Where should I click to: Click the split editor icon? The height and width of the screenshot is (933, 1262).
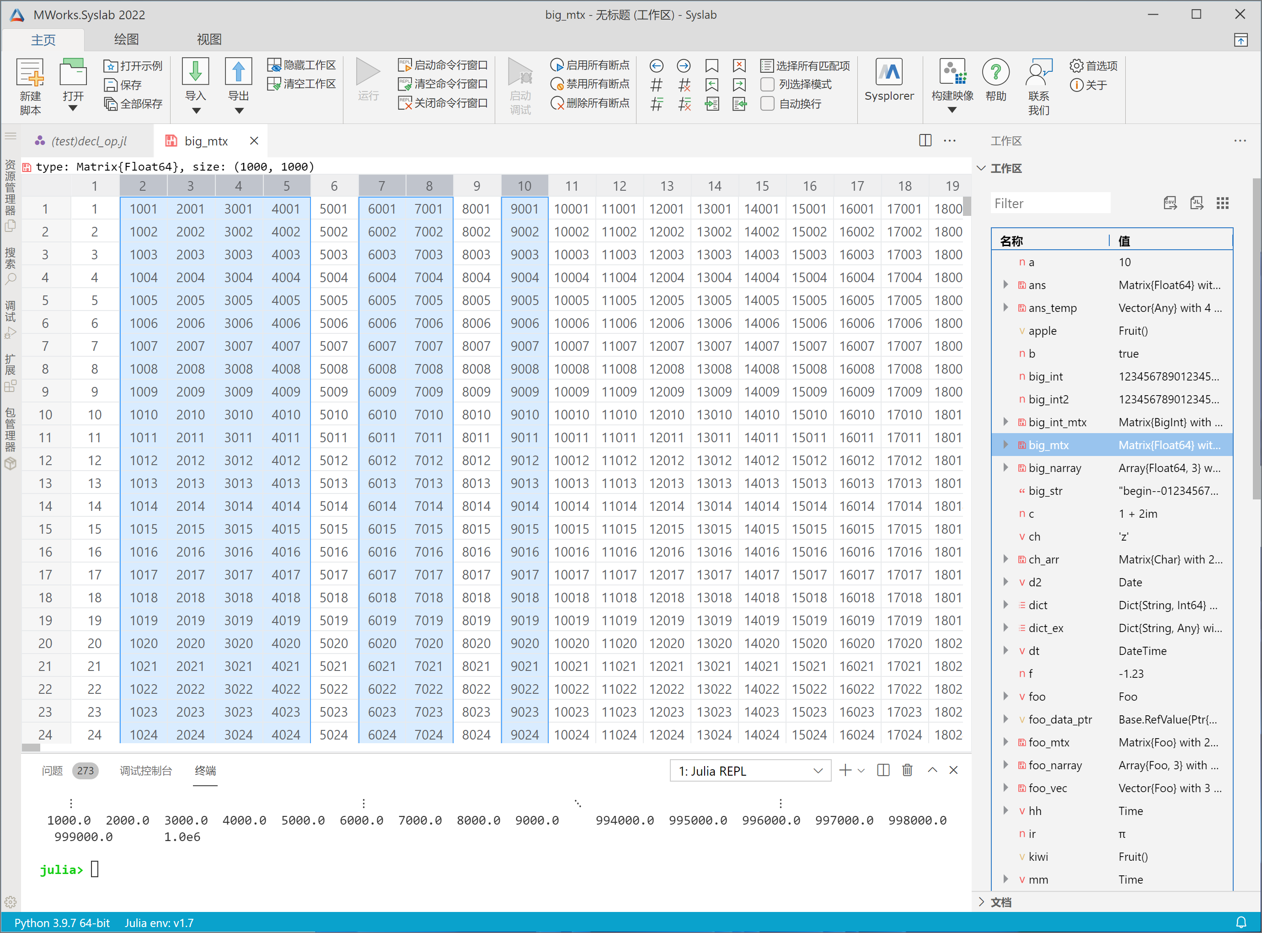click(925, 140)
